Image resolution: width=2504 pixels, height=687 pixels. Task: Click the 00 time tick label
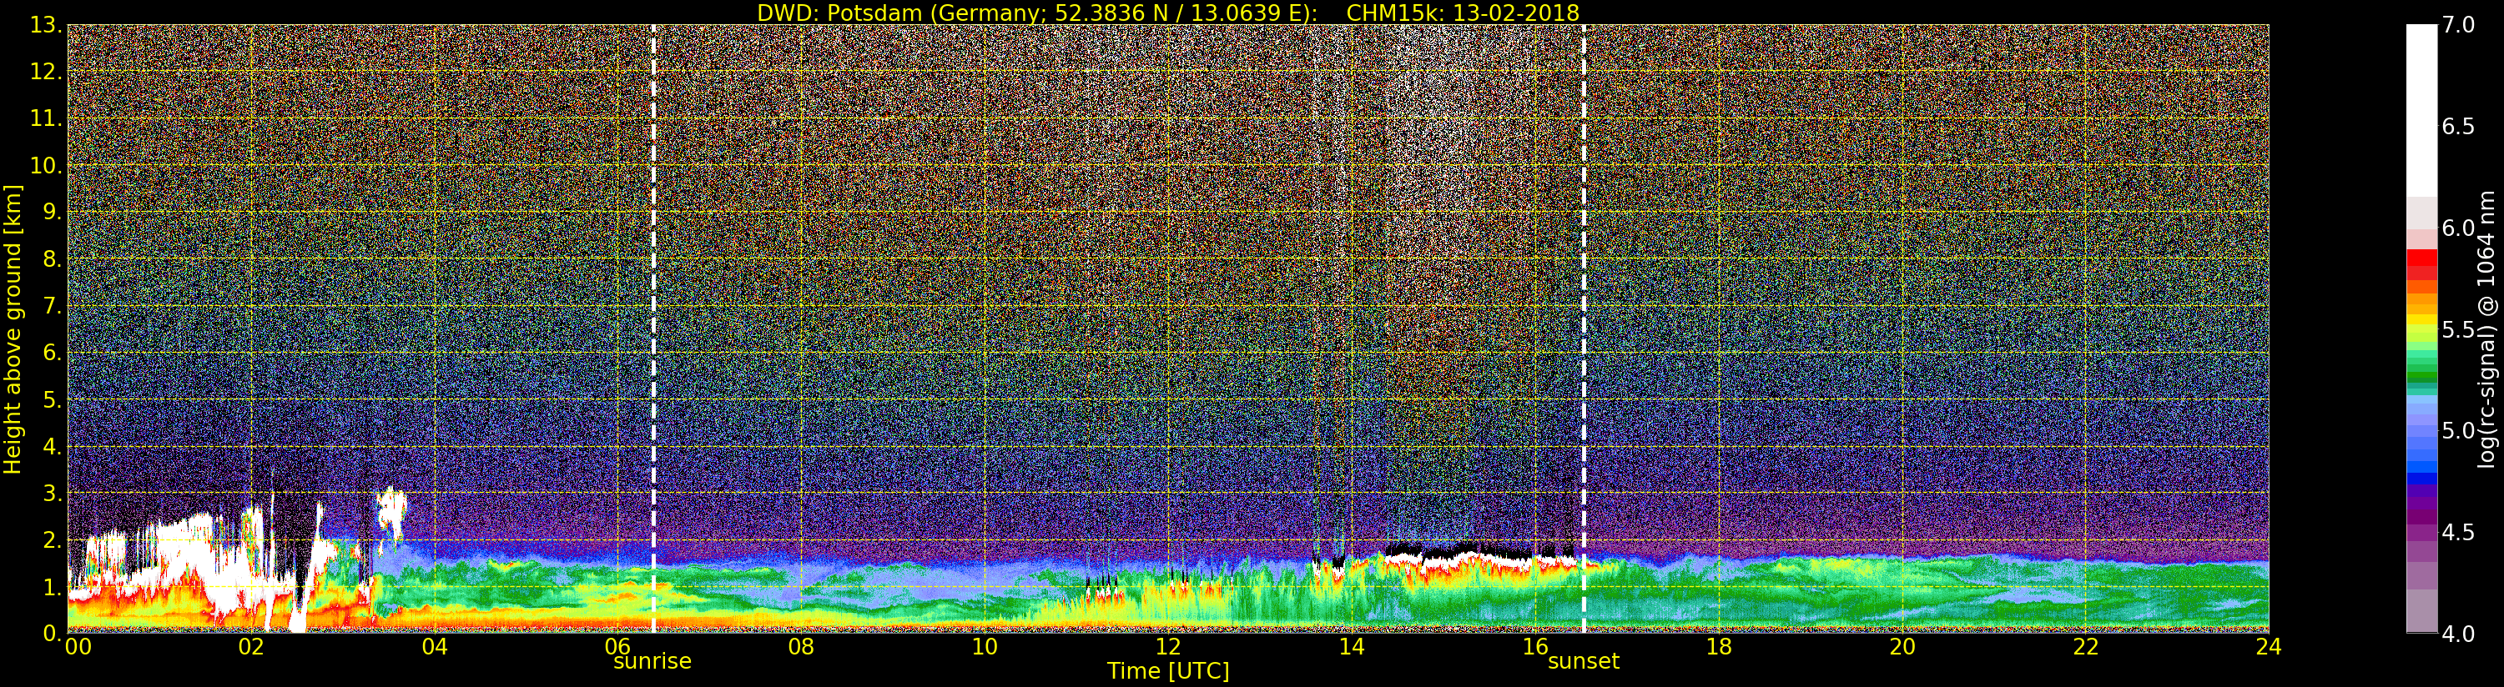coord(78,646)
